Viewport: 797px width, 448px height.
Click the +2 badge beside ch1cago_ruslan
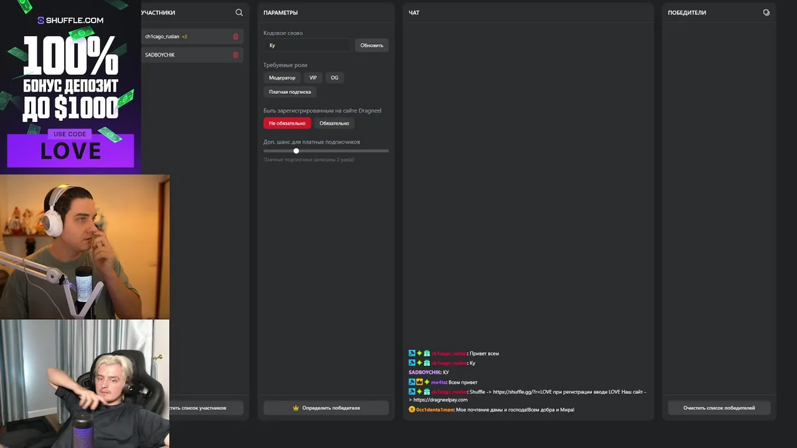(x=184, y=37)
